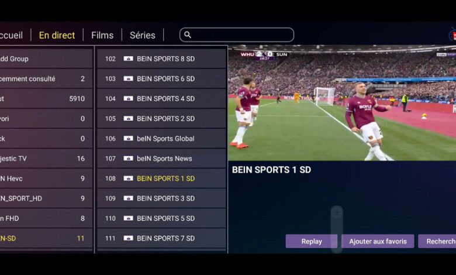Click the live match video preview

[x=342, y=103]
